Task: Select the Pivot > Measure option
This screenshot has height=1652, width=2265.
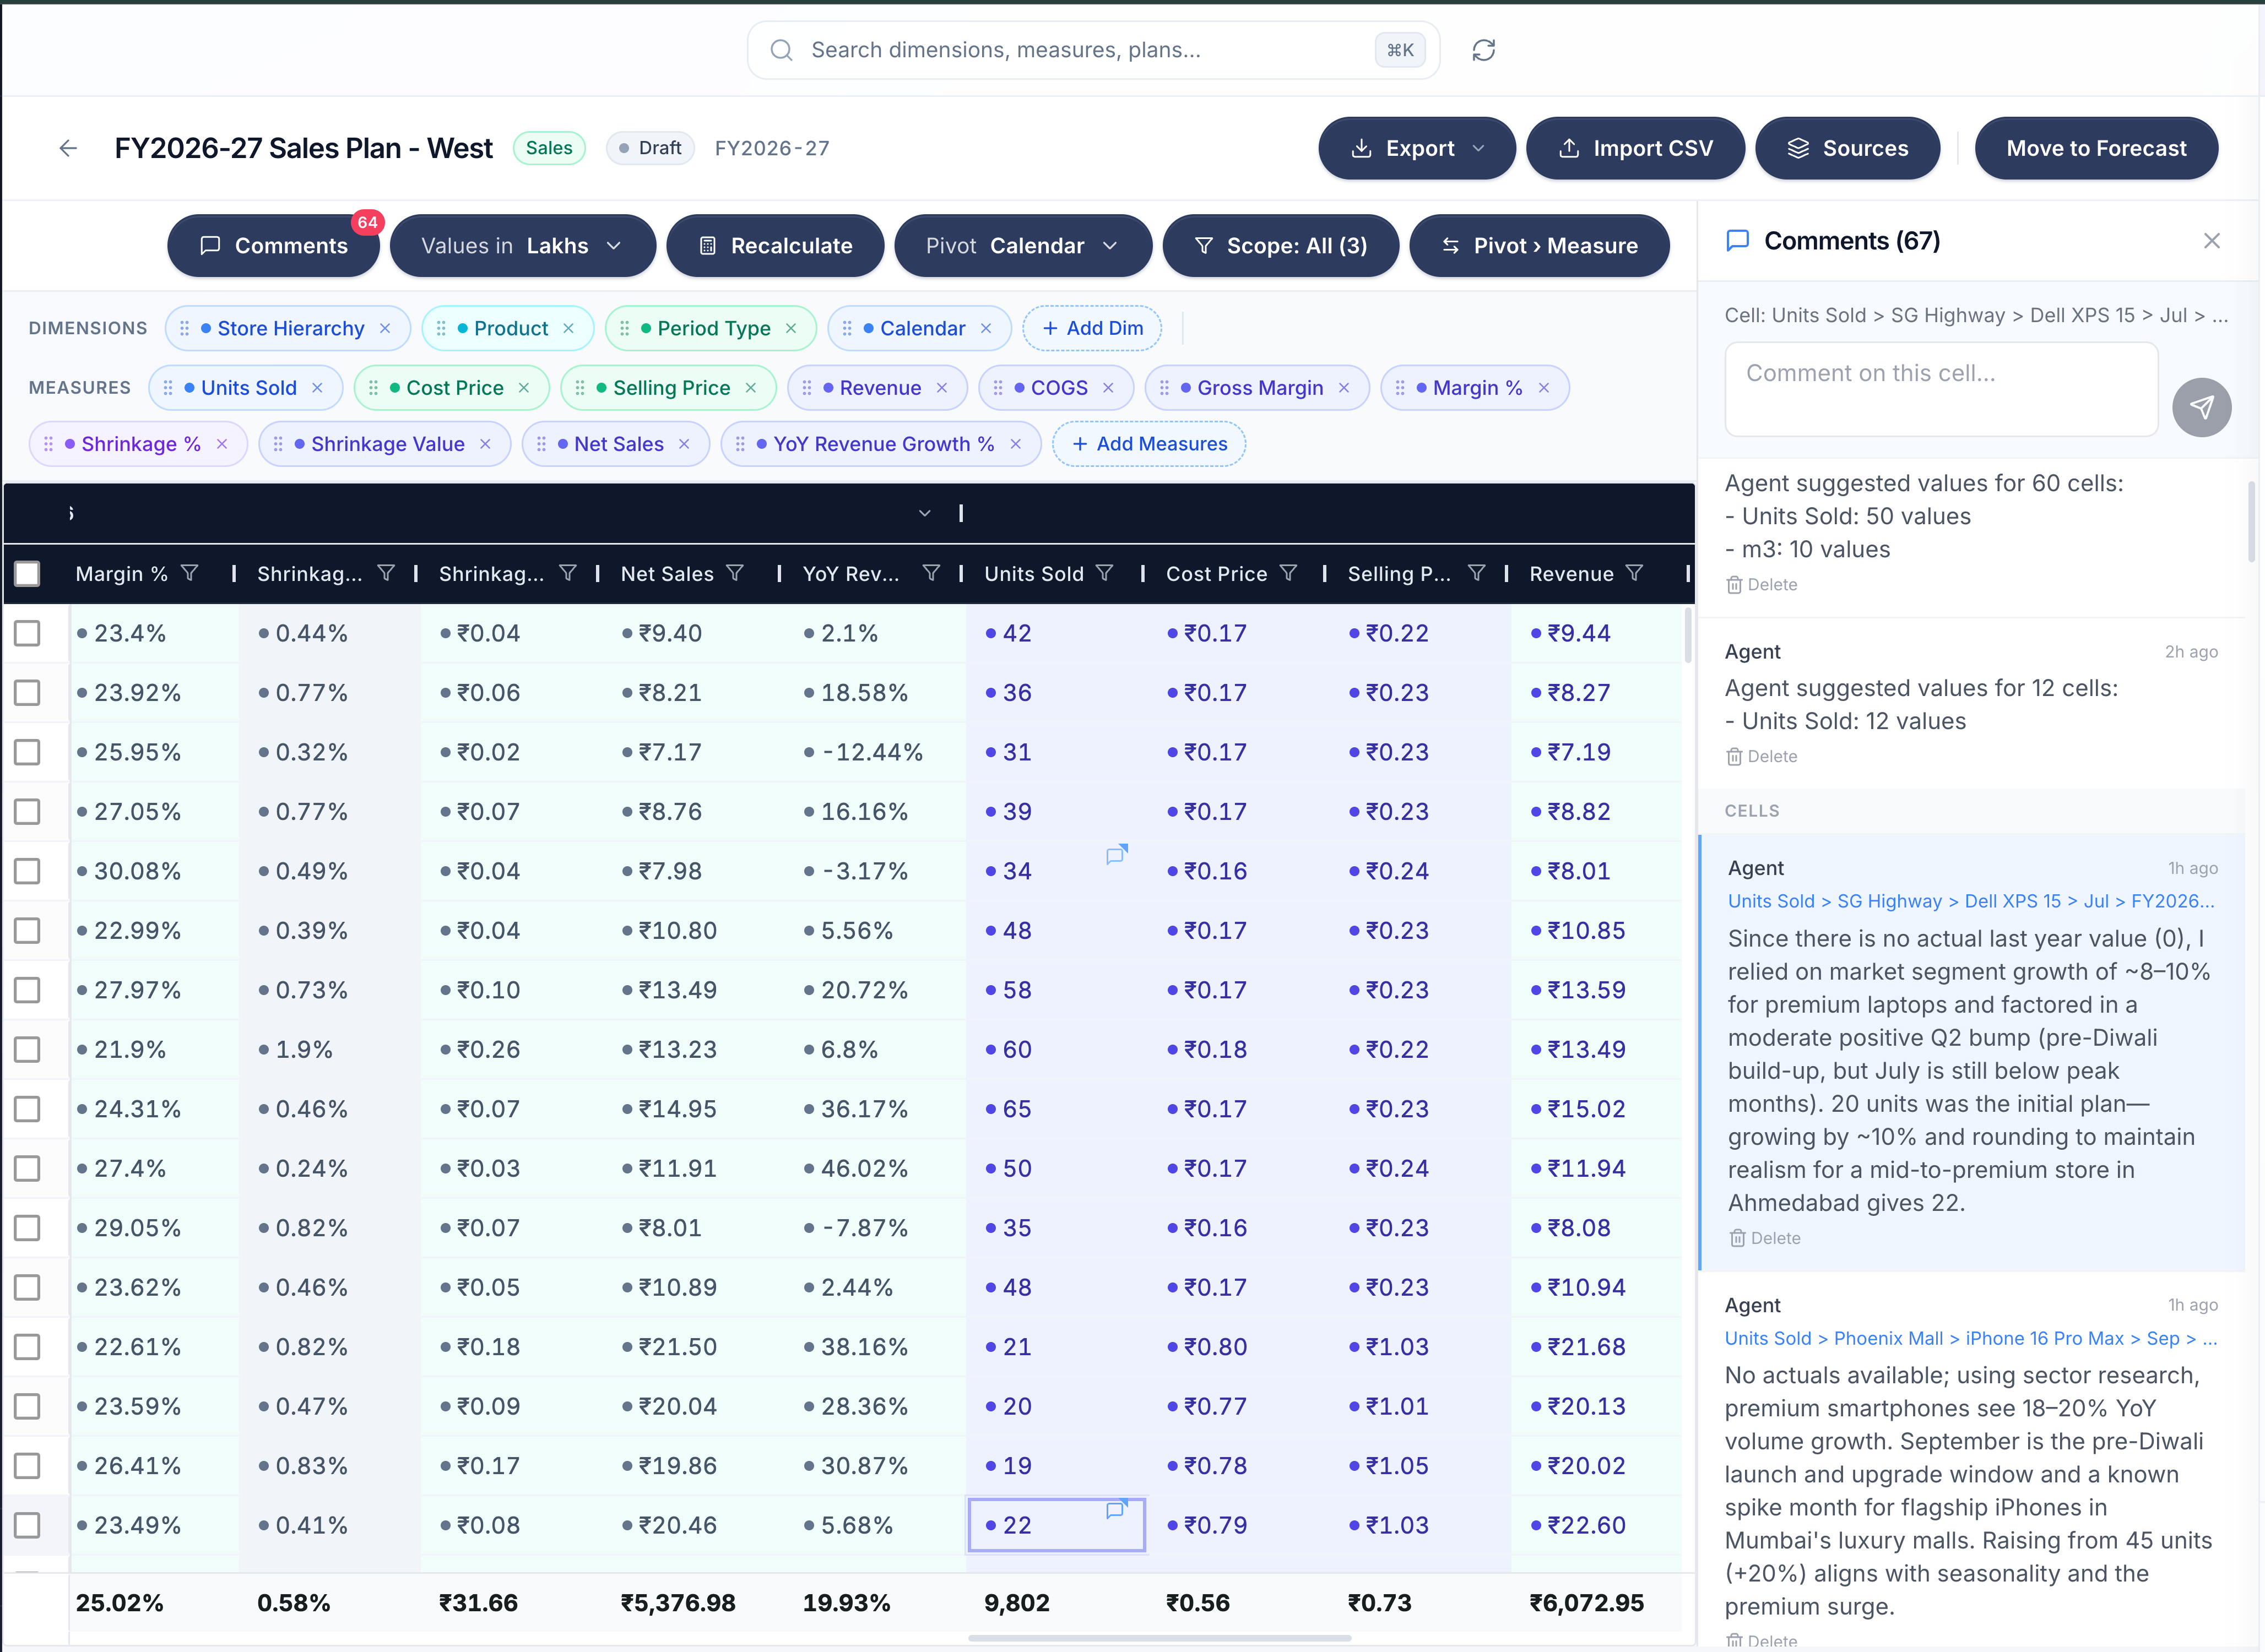Action: pyautogui.click(x=1539, y=245)
